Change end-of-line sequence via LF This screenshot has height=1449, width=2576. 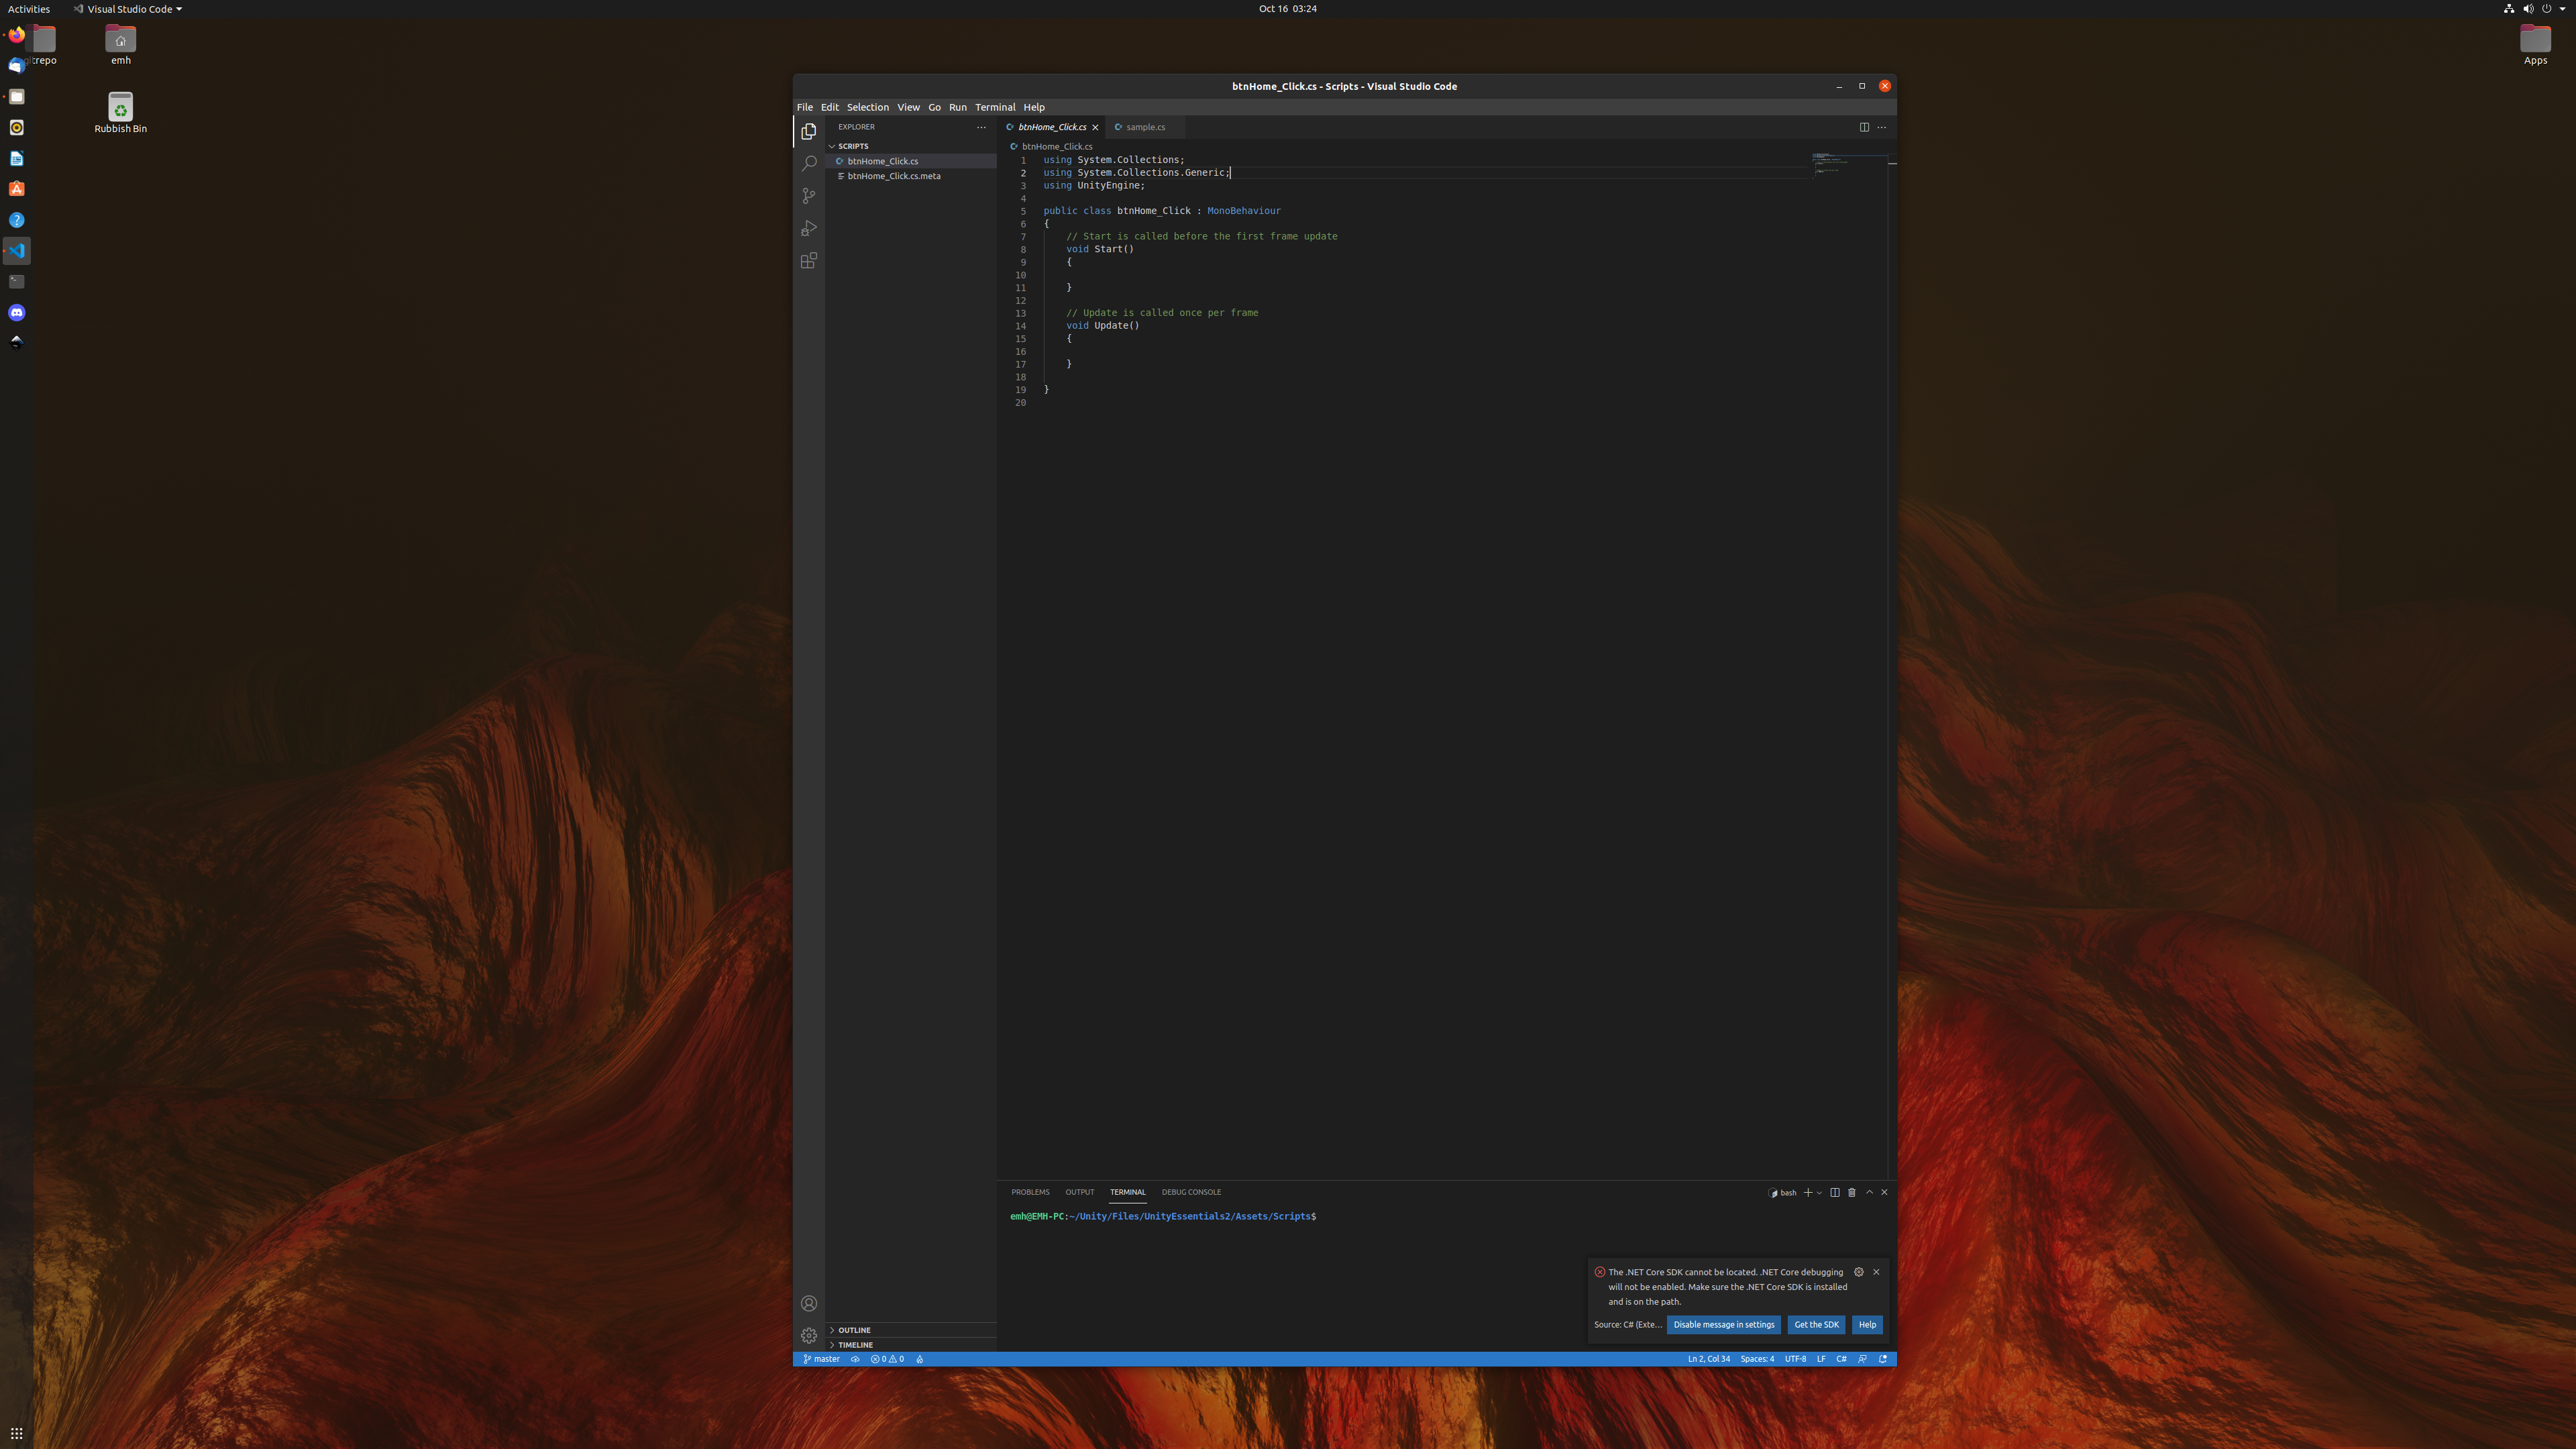coord(1821,1359)
